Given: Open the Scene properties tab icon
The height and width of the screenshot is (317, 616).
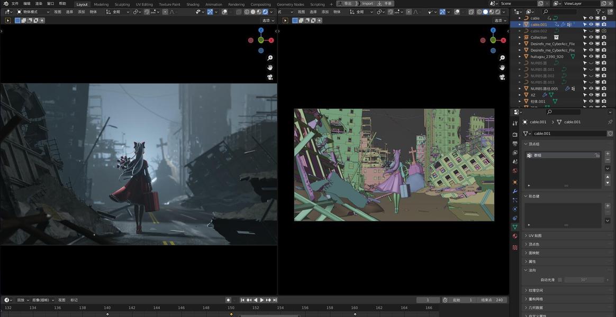Looking at the screenshot, I should 515,162.
